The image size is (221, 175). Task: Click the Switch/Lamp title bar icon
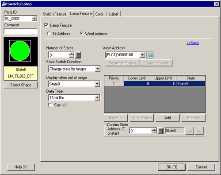pos(4,4)
